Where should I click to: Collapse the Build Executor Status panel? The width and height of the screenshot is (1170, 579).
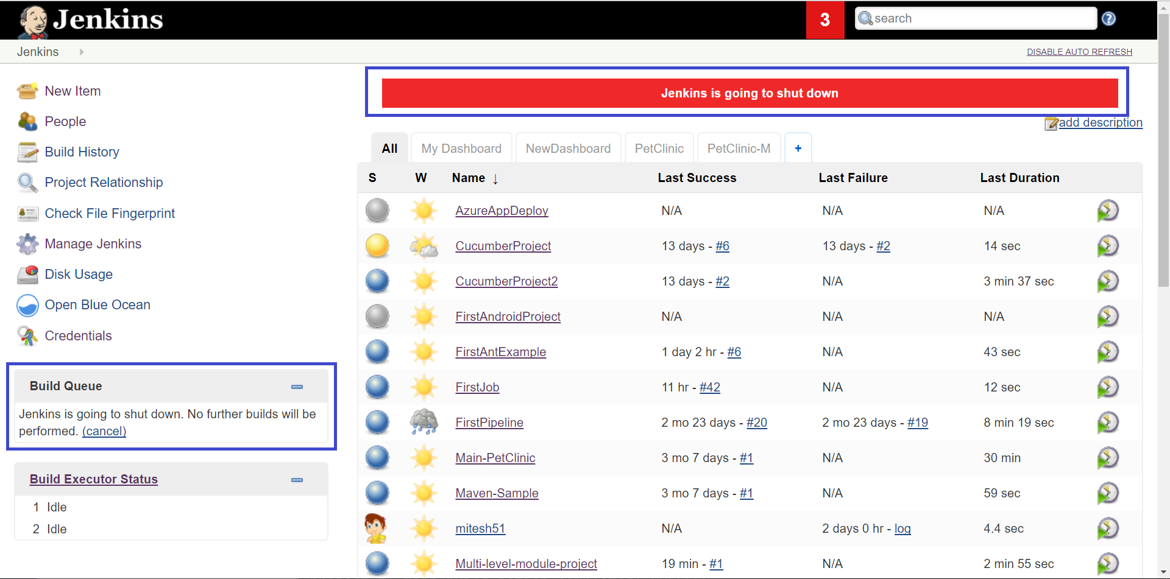click(297, 480)
